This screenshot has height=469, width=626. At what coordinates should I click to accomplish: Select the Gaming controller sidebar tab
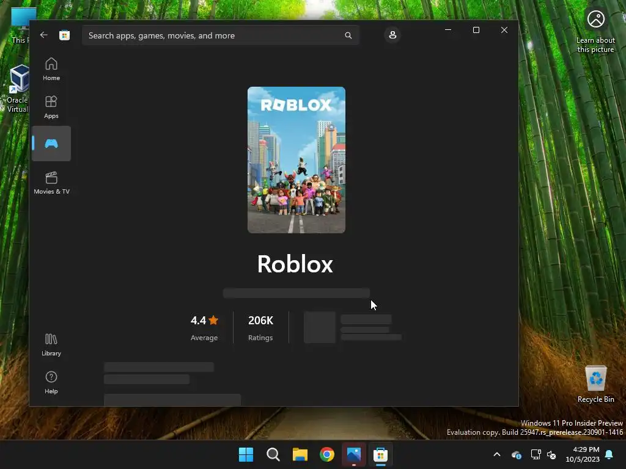pyautogui.click(x=51, y=144)
